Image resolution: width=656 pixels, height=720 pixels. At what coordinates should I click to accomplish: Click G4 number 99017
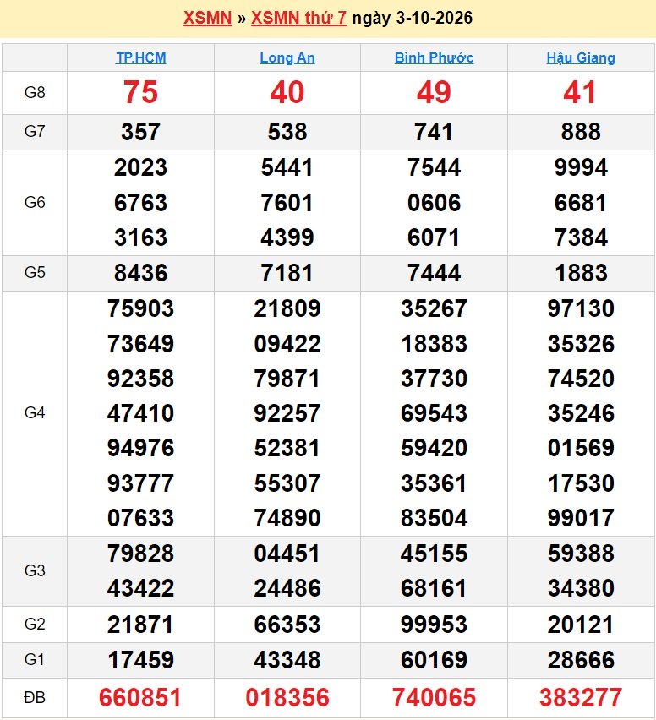pyautogui.click(x=581, y=518)
